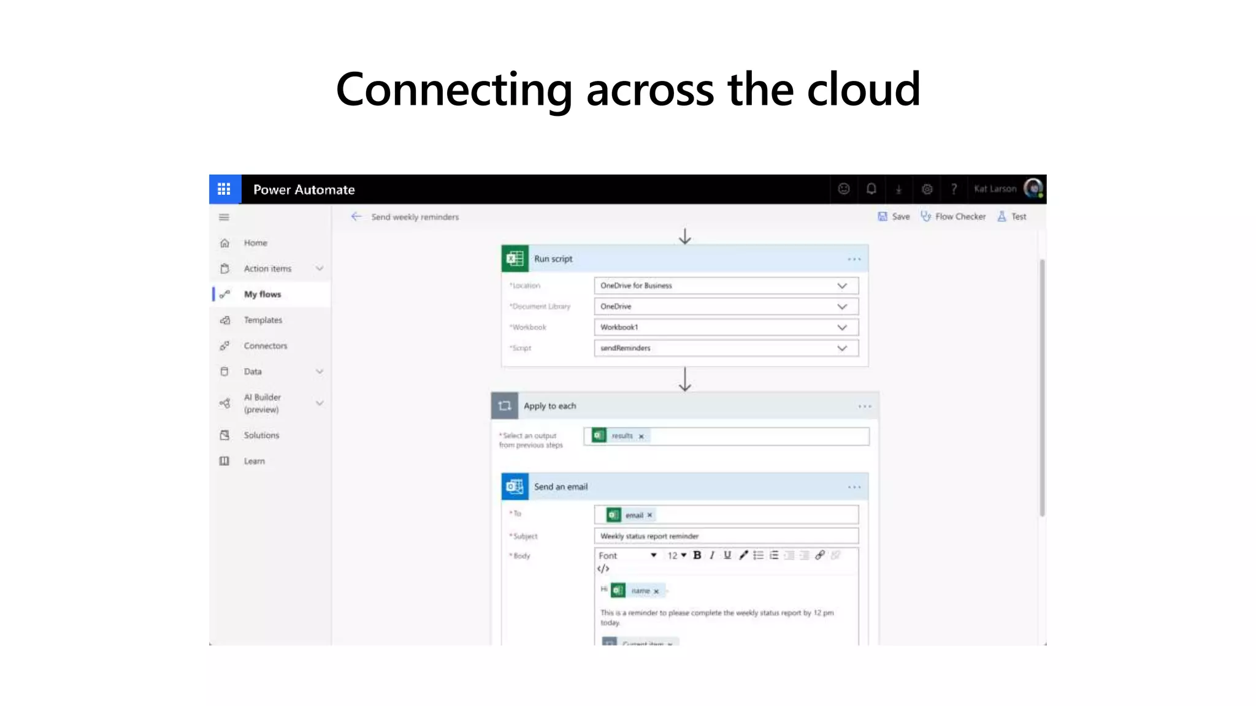The width and height of the screenshot is (1256, 706).
Task: Open Apply to each more options ellipsis
Action: [x=865, y=406]
